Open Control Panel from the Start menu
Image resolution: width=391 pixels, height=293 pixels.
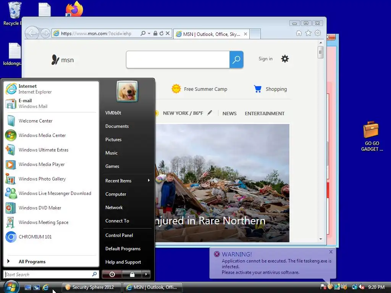click(x=127, y=235)
